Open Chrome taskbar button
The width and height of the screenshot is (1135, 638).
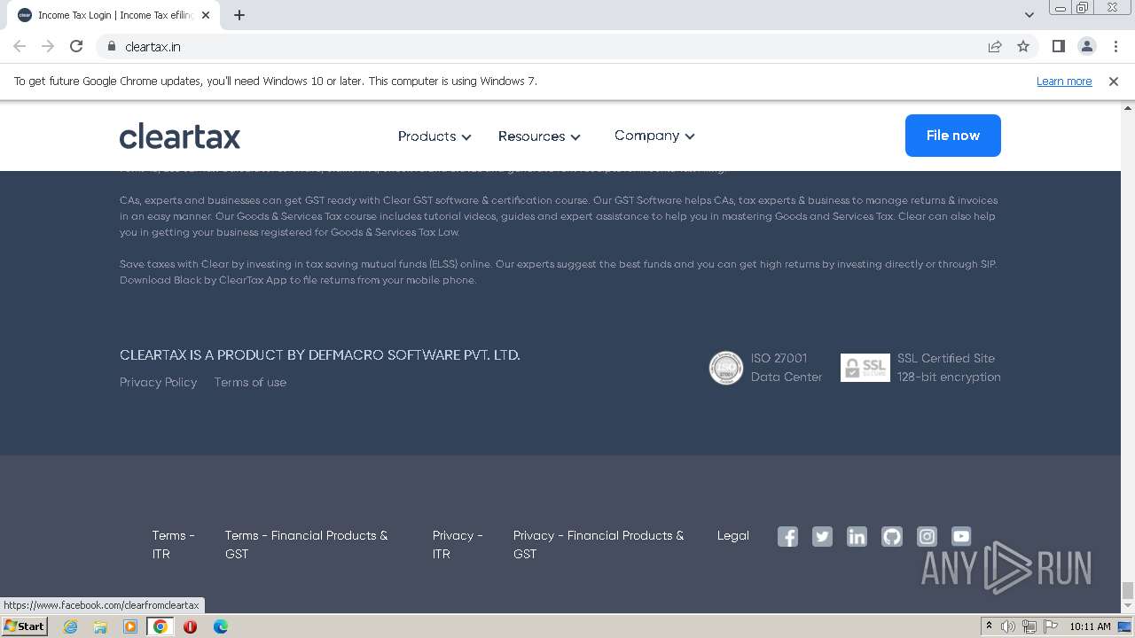click(x=160, y=626)
